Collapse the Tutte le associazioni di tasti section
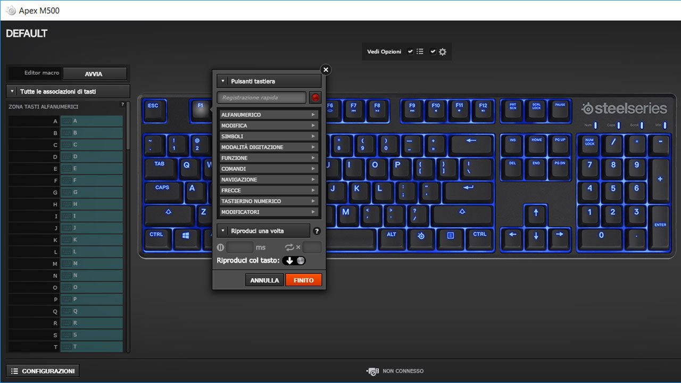The width and height of the screenshot is (681, 383). [11, 90]
